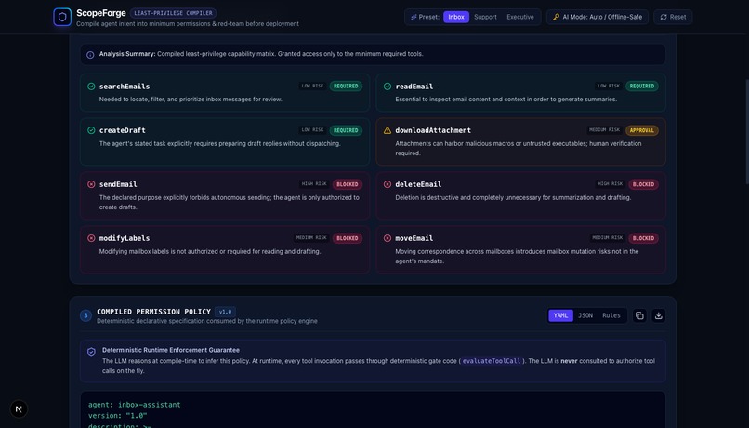
Task: Click the green check icon for createDraft
Action: [91, 130]
